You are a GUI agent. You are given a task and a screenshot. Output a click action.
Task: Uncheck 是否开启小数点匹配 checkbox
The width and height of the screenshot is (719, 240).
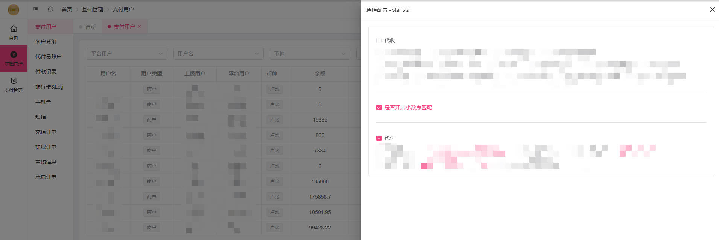click(x=379, y=107)
